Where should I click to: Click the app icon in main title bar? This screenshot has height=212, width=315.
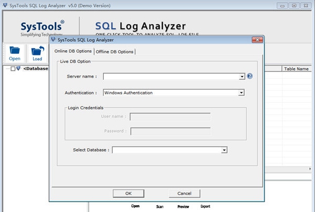[5, 5]
